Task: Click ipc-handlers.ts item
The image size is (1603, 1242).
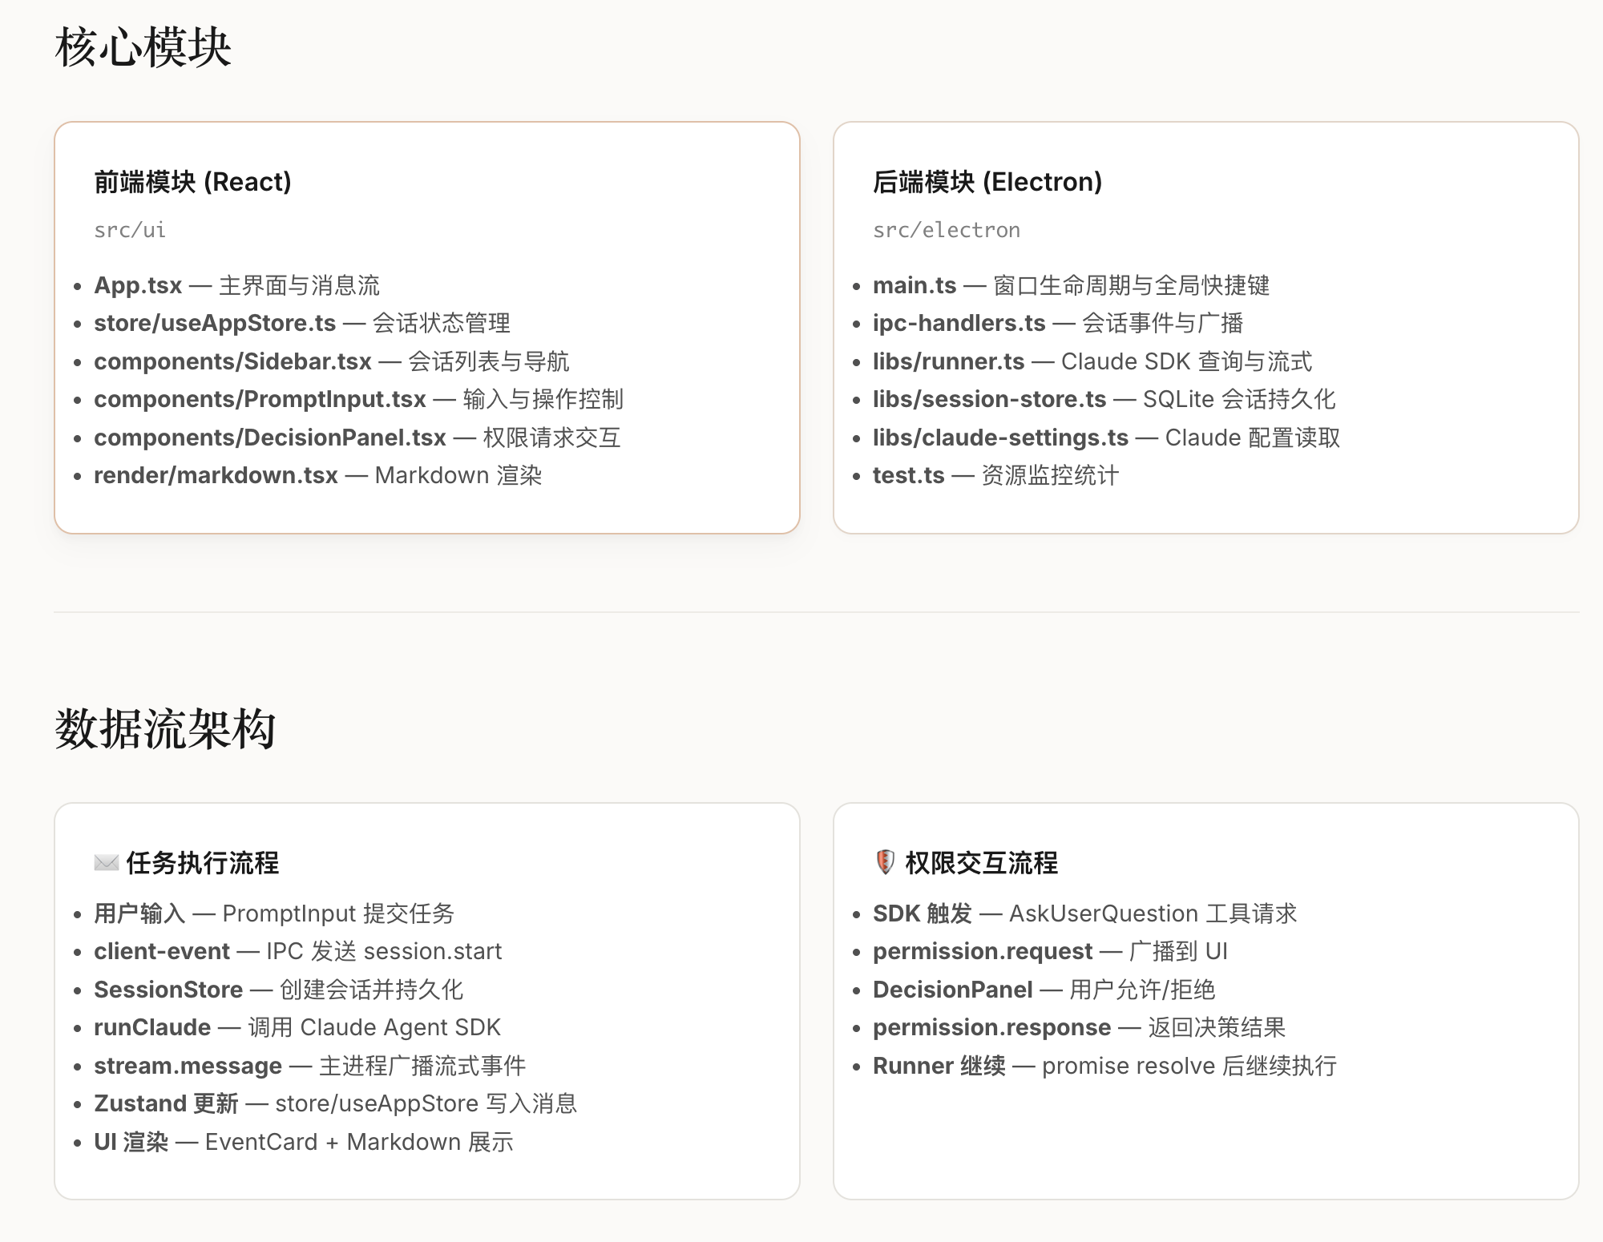Action: (959, 323)
